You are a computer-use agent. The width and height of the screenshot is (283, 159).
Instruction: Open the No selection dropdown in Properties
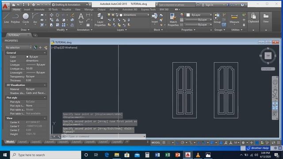pos(19,48)
